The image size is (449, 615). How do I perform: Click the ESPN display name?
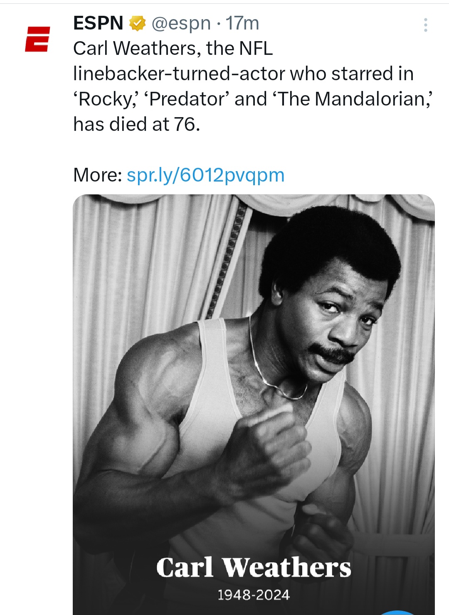(98, 23)
